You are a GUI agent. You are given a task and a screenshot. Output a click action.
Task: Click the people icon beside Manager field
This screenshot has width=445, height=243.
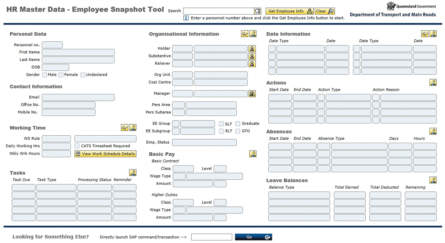252,93
